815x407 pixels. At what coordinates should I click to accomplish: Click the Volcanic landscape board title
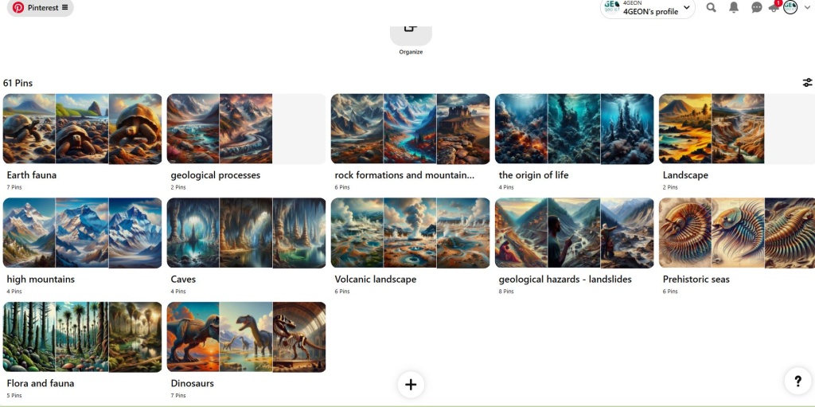(x=376, y=280)
